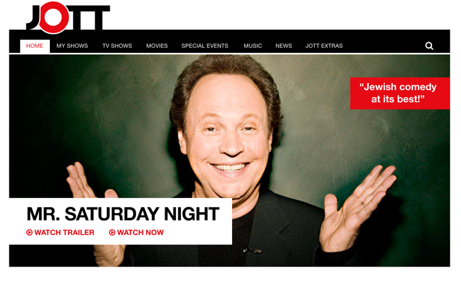Open the My Shows menu item

72,46
